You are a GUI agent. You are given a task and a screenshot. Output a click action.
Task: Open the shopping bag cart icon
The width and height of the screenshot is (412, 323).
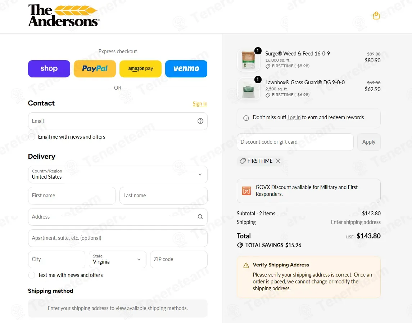click(x=376, y=16)
